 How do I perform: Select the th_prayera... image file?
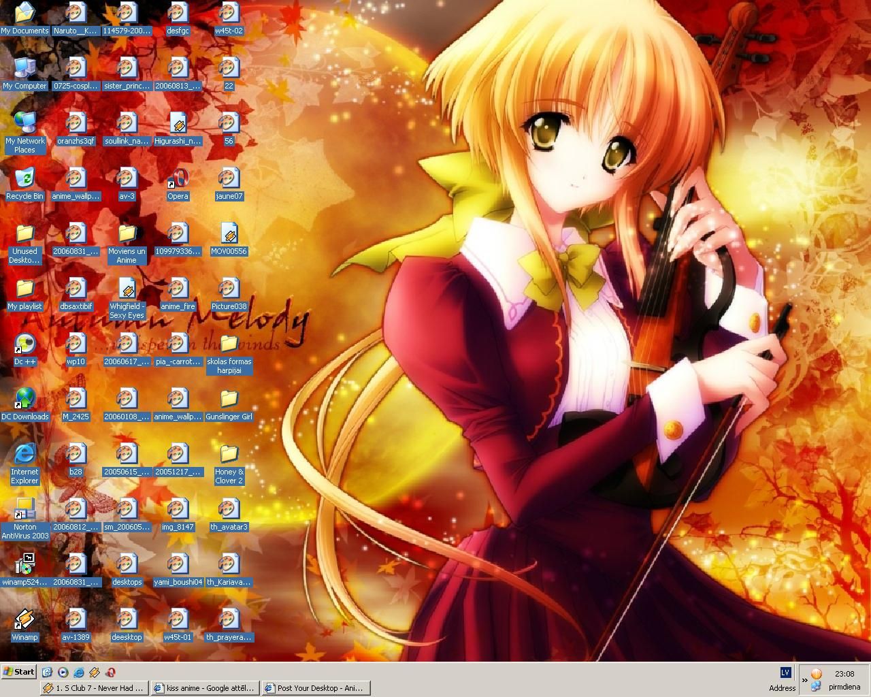pyautogui.click(x=229, y=625)
